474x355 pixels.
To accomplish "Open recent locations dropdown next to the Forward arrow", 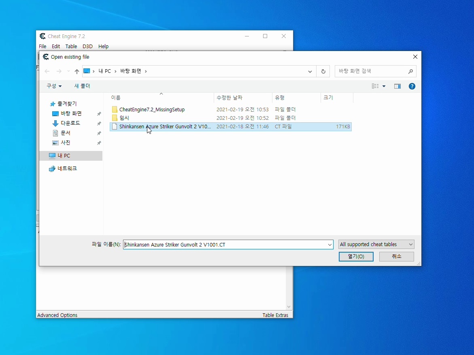I will 69,71.
